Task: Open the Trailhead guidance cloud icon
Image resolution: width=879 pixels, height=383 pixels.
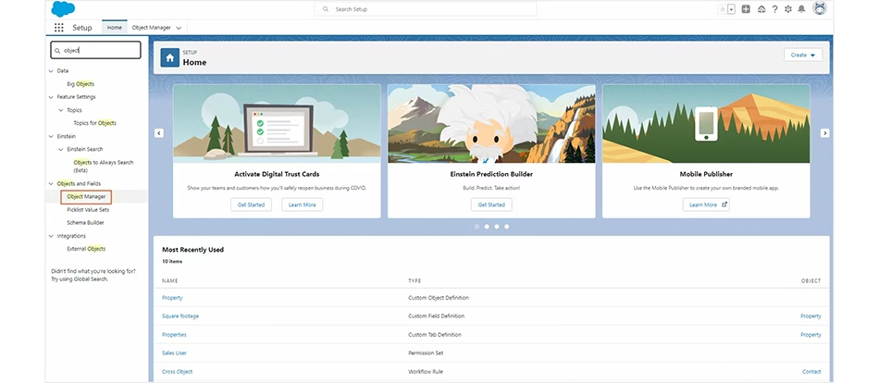Action: tap(761, 9)
